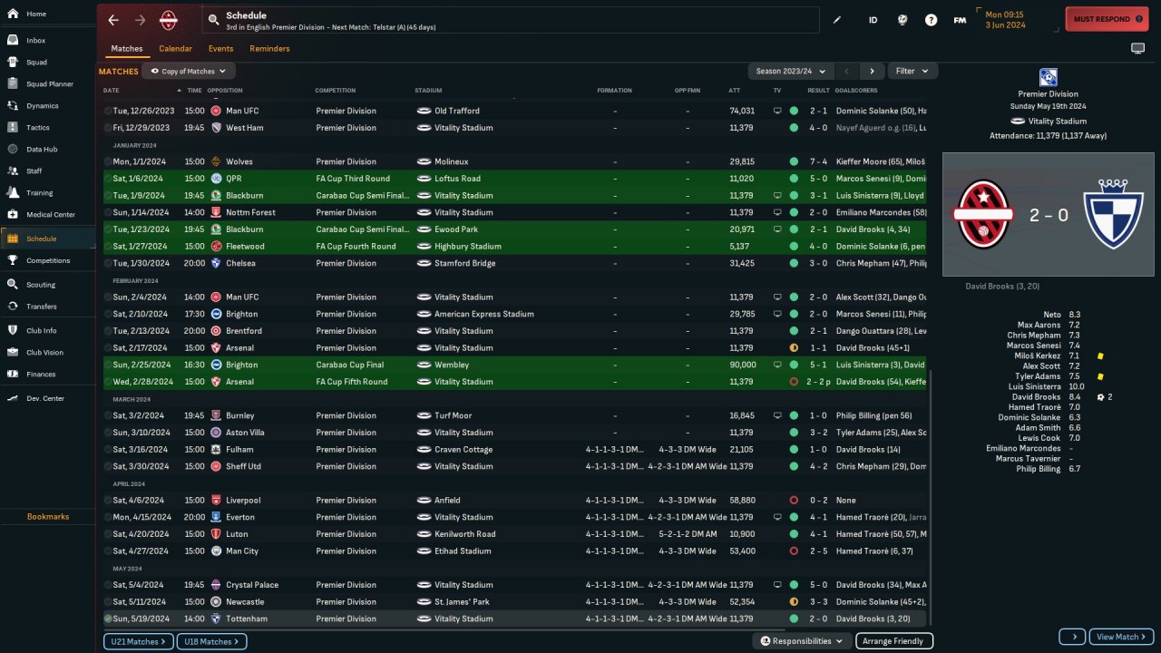Open the Reminders tab

click(x=269, y=49)
